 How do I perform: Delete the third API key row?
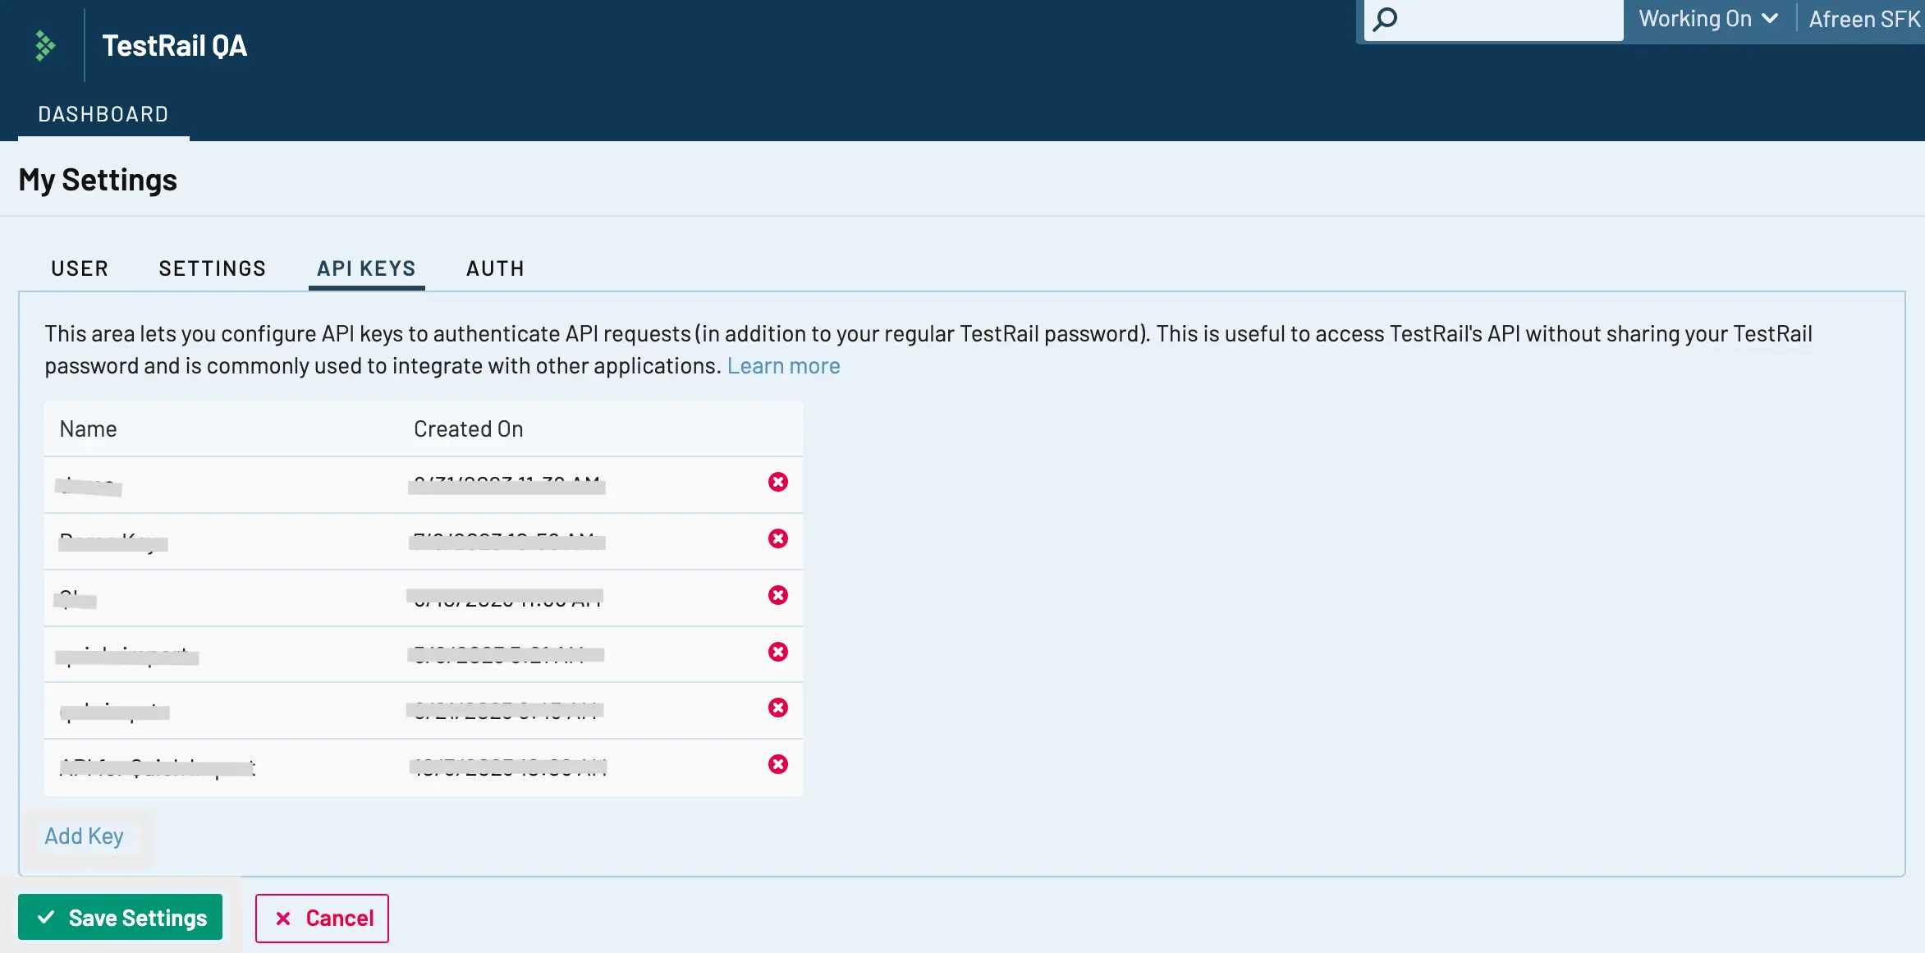777,595
